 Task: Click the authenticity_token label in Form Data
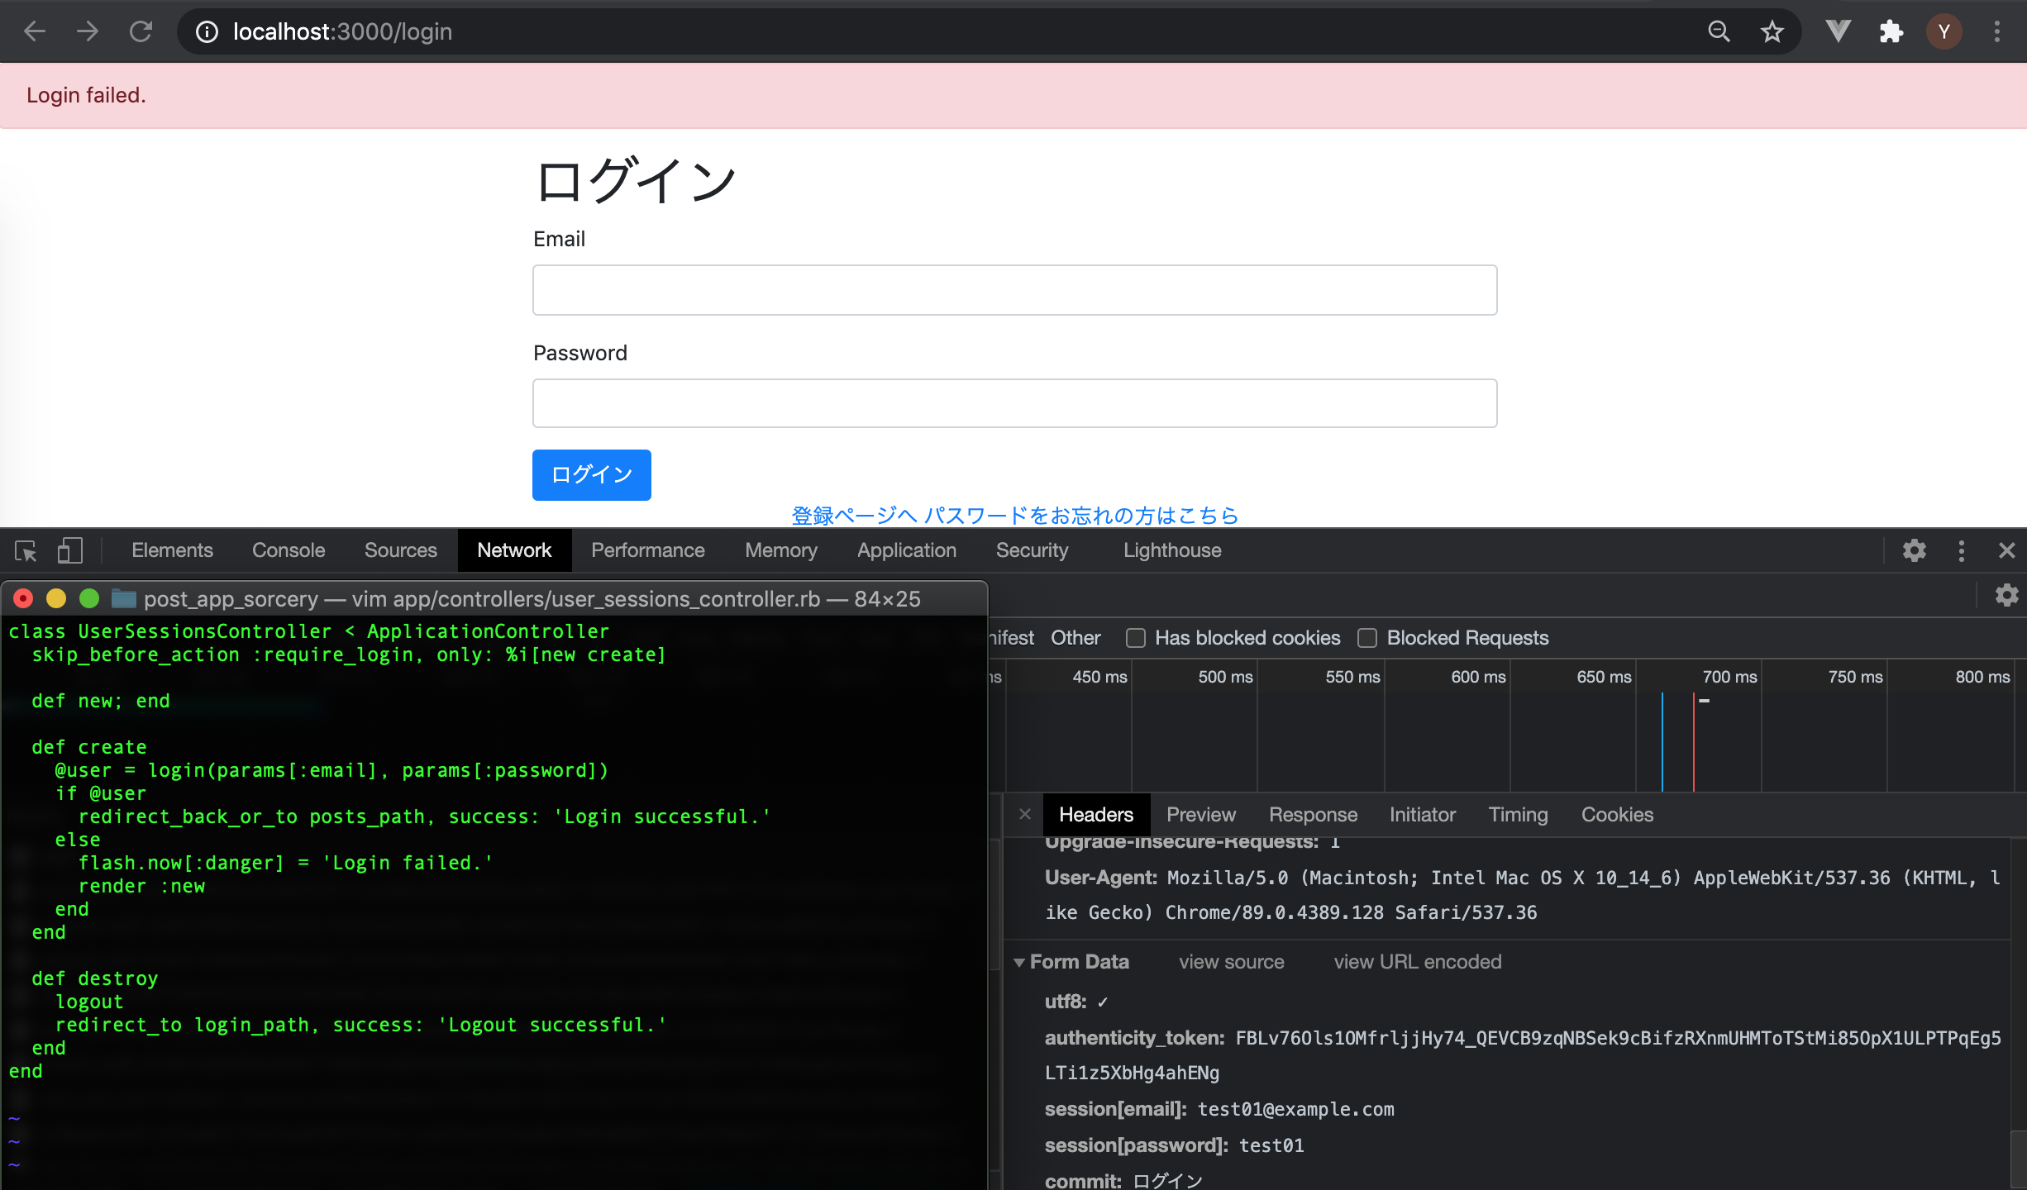tap(1134, 1038)
